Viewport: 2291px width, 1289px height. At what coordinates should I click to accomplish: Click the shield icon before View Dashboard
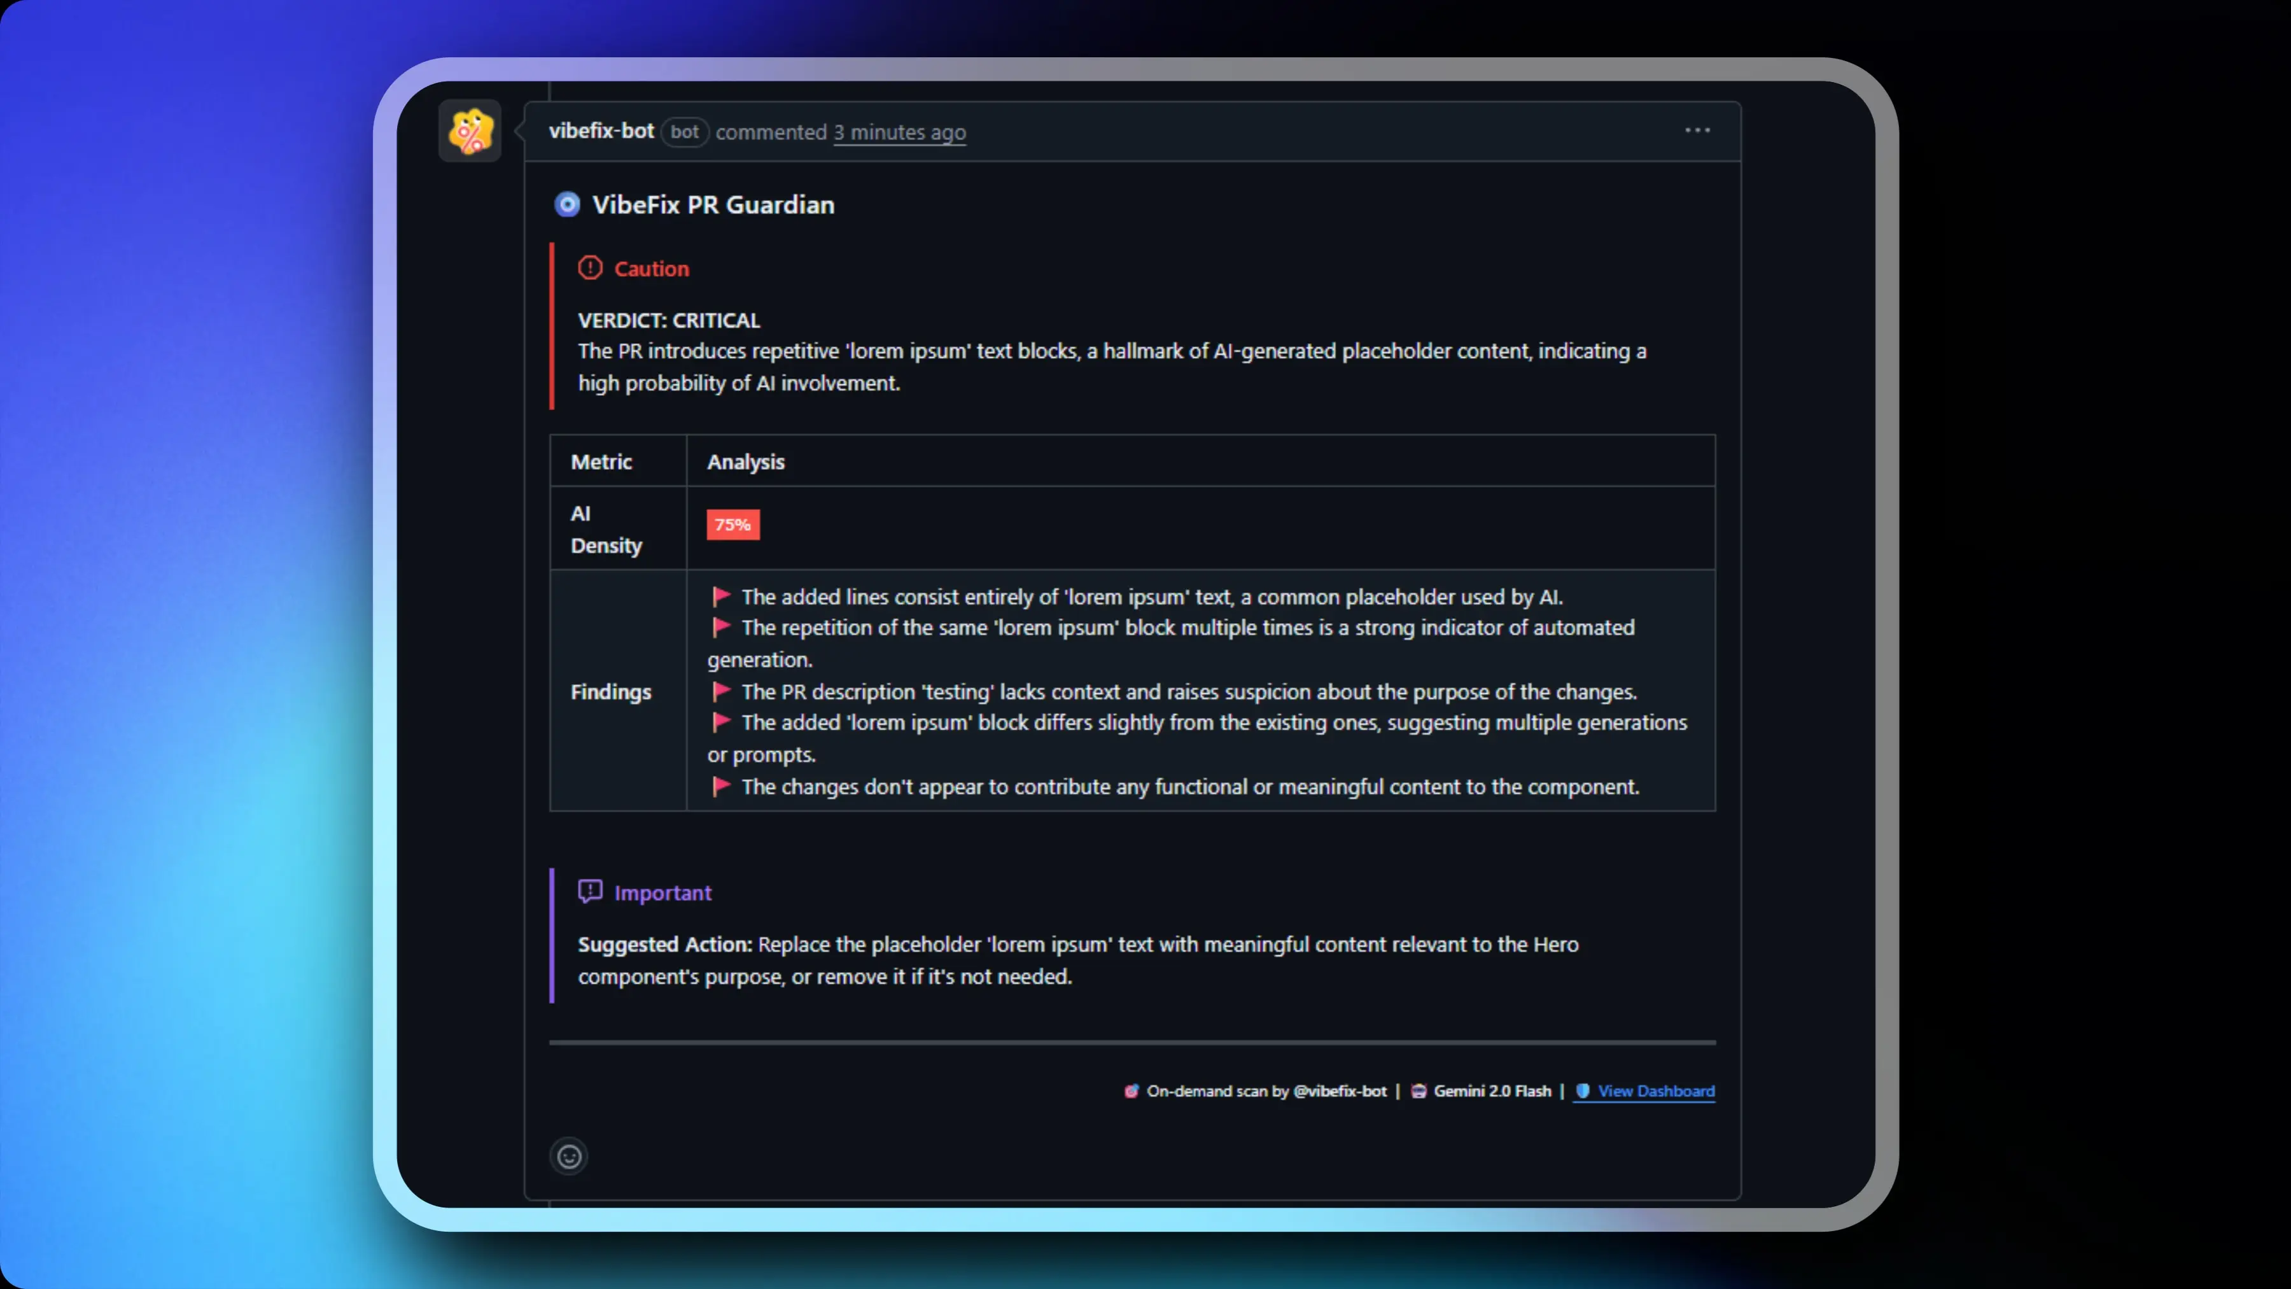point(1582,1090)
